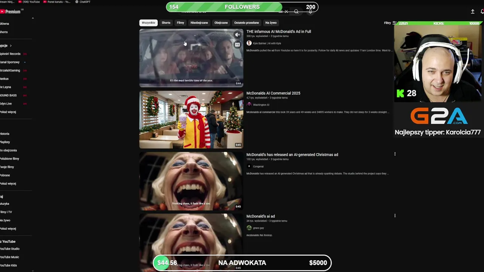
Task: Click the magnifier search icon
Action: point(296,12)
